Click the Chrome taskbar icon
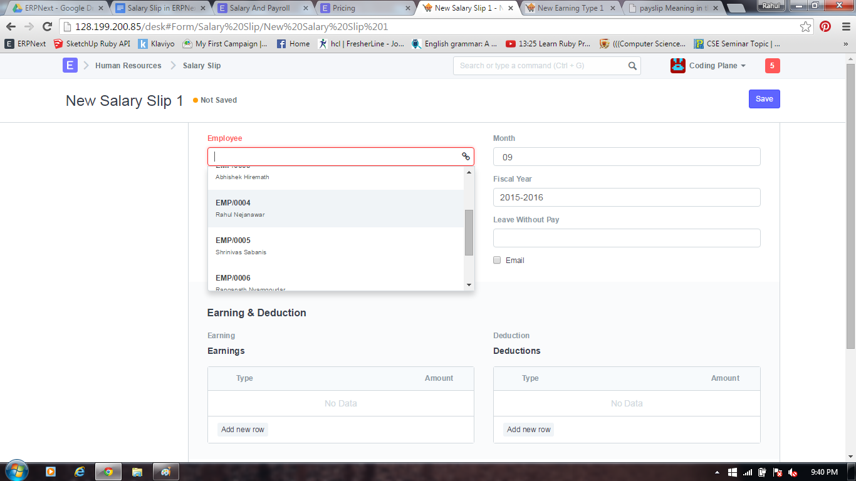 [108, 472]
